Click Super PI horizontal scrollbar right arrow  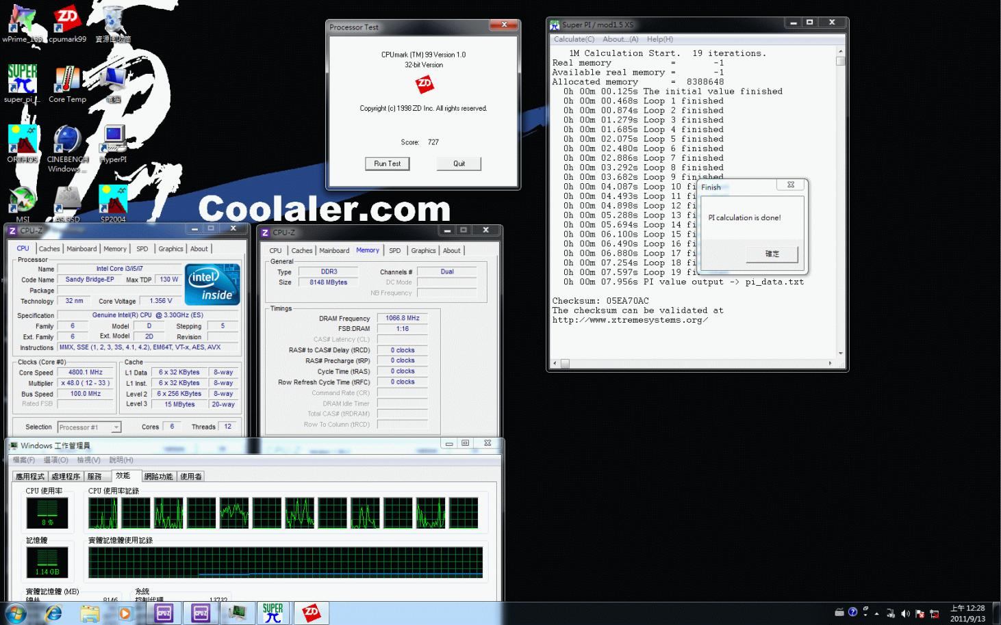tap(831, 363)
